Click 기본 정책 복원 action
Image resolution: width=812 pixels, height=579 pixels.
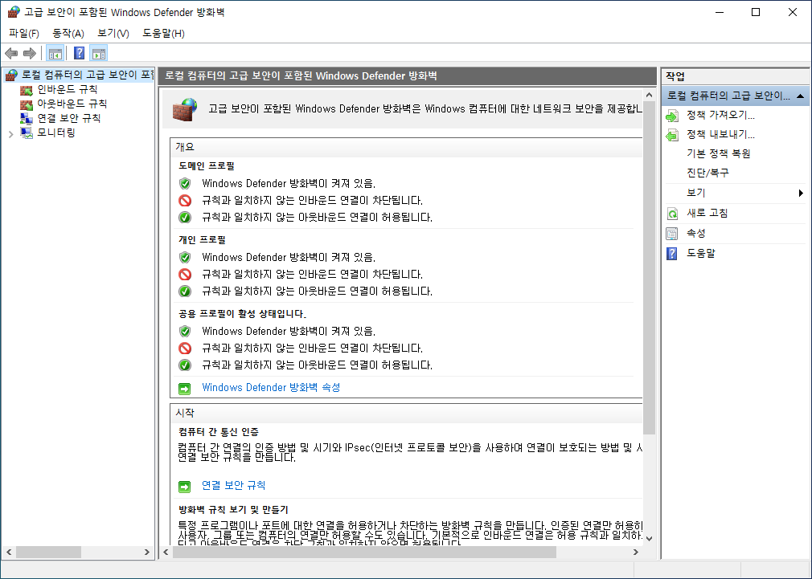click(718, 153)
